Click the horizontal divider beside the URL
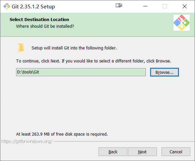195x161 pixels. (124, 141)
